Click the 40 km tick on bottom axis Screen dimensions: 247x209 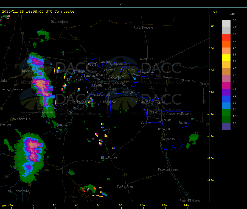(76, 205)
